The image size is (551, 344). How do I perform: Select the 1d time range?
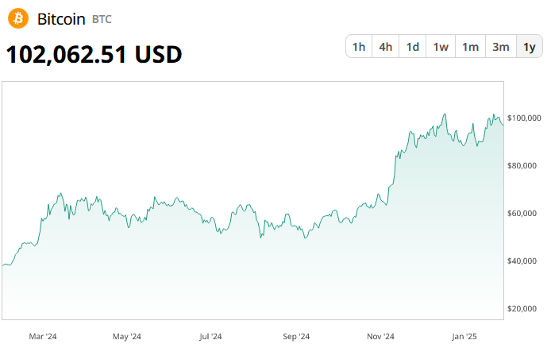pos(413,47)
